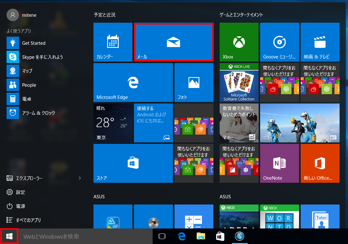
Task: Open Task View on the taskbar
Action: (162, 236)
